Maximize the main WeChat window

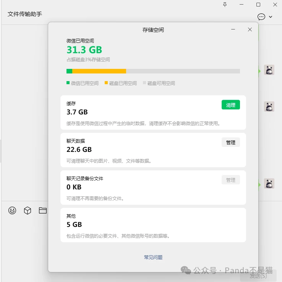258,5
